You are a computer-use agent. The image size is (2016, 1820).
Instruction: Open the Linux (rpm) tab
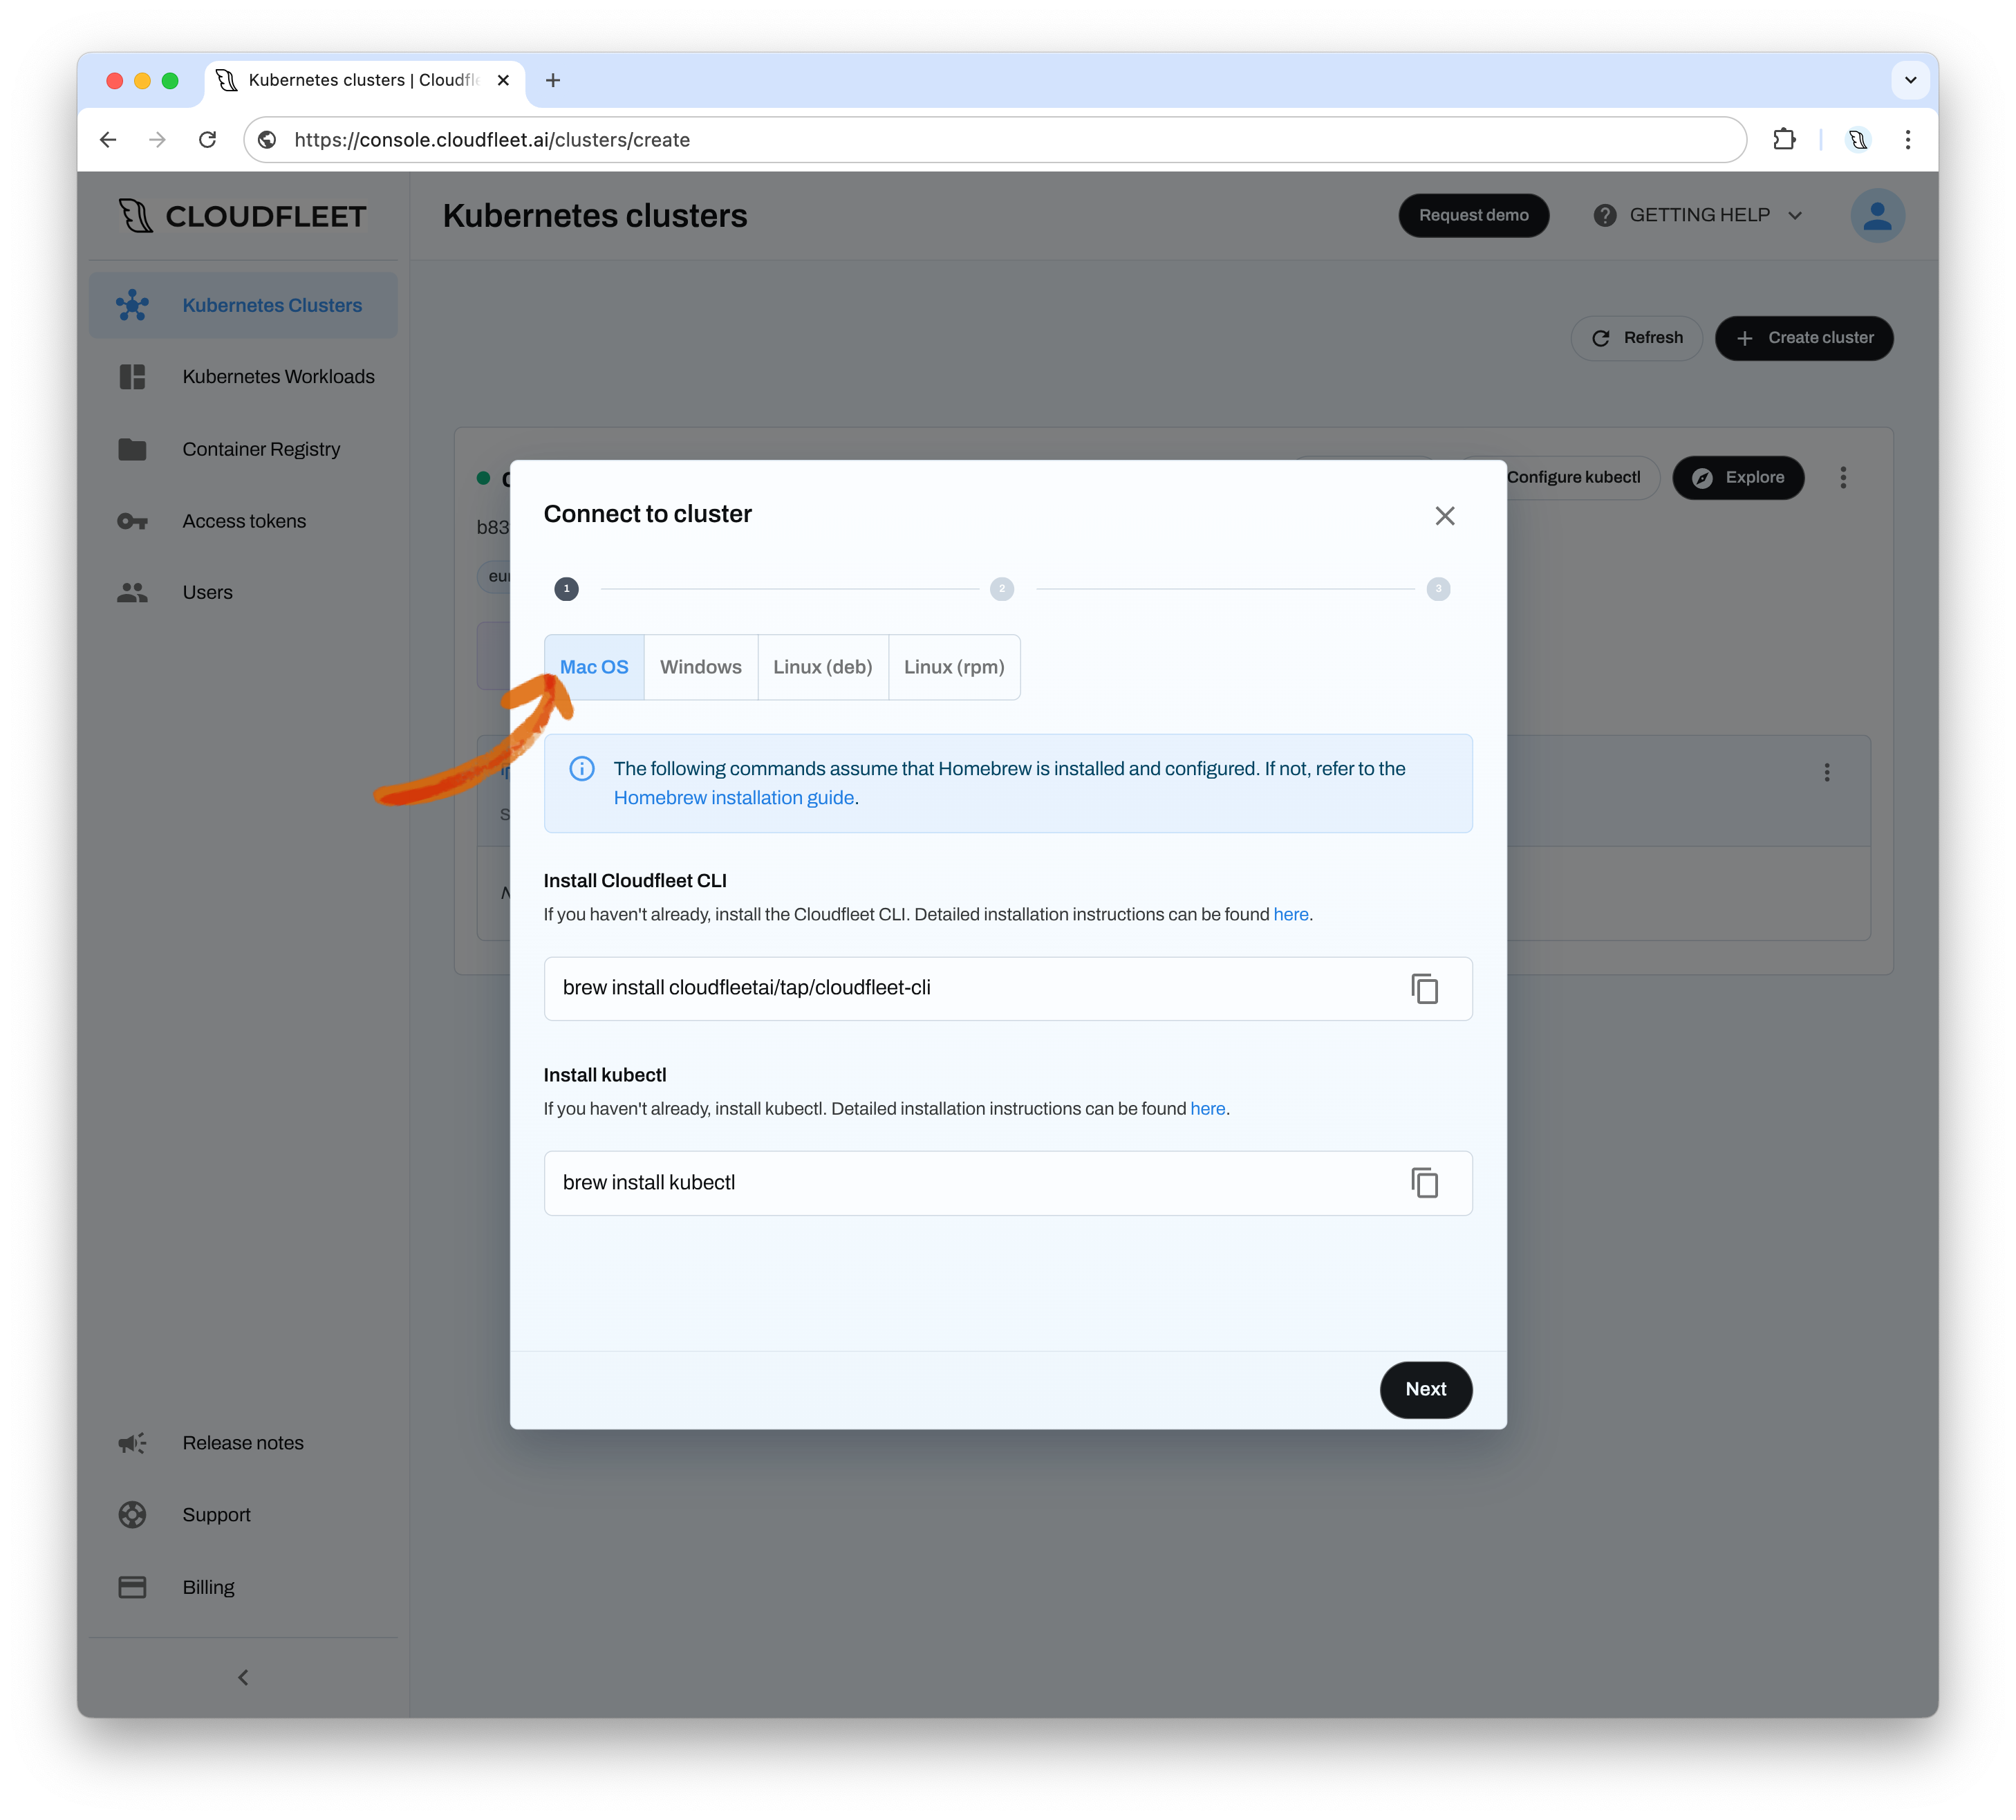[x=954, y=667]
